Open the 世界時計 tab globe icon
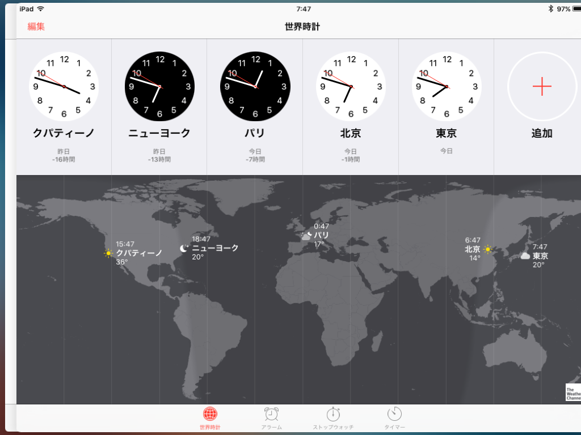The image size is (581, 435). [x=210, y=414]
